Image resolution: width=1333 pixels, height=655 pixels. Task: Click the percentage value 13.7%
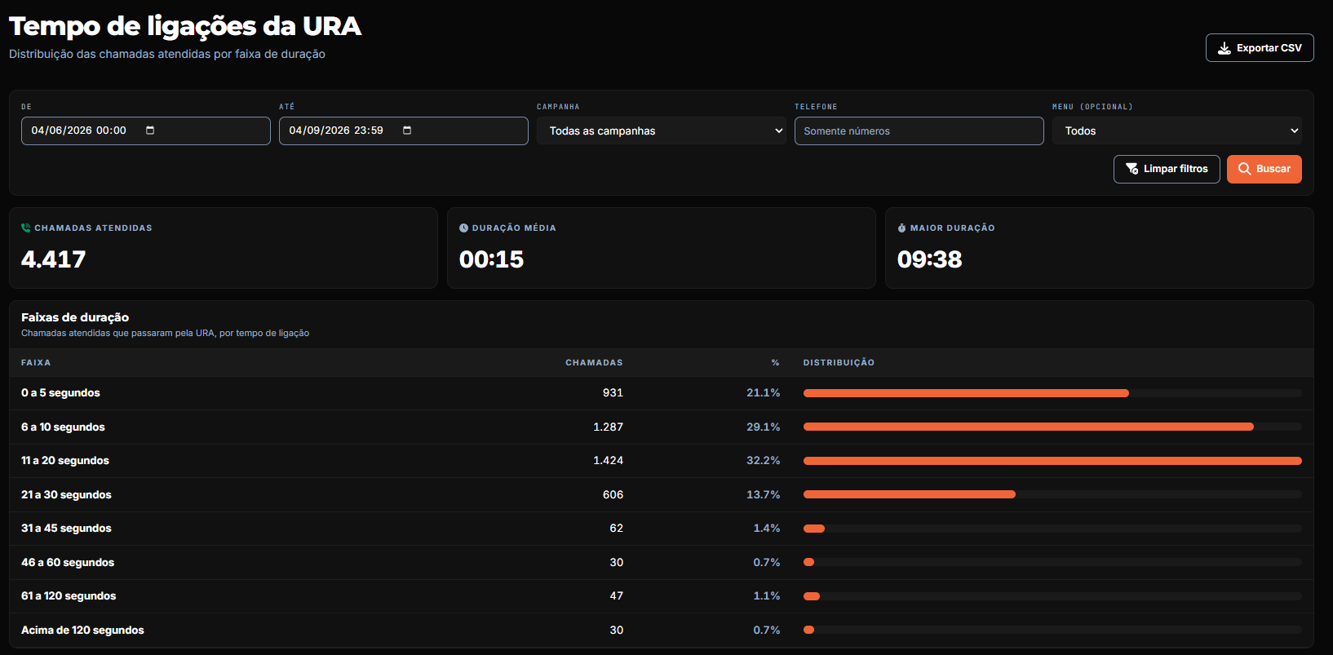763,494
